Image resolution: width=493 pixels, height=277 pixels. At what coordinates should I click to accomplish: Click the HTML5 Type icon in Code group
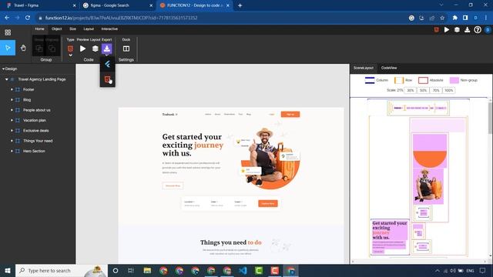[x=70, y=48]
